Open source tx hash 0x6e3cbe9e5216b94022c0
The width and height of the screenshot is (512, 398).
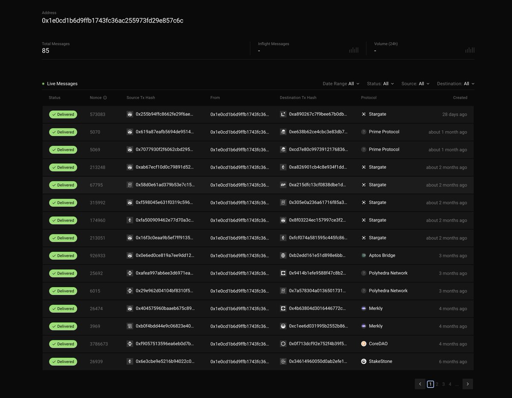coord(165,361)
